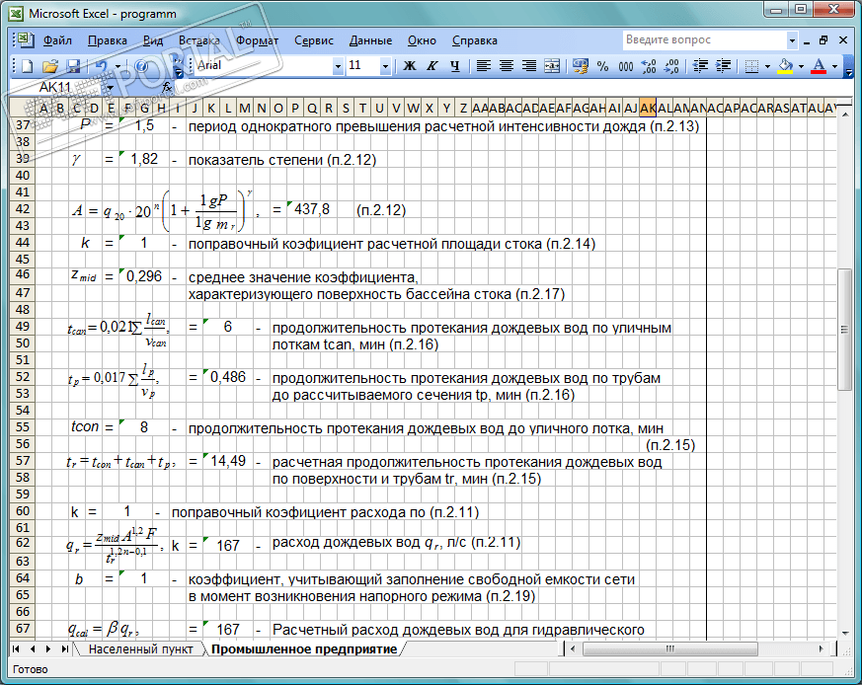Toggle underline formatting (Ч)
The image size is (862, 685).
click(x=454, y=66)
